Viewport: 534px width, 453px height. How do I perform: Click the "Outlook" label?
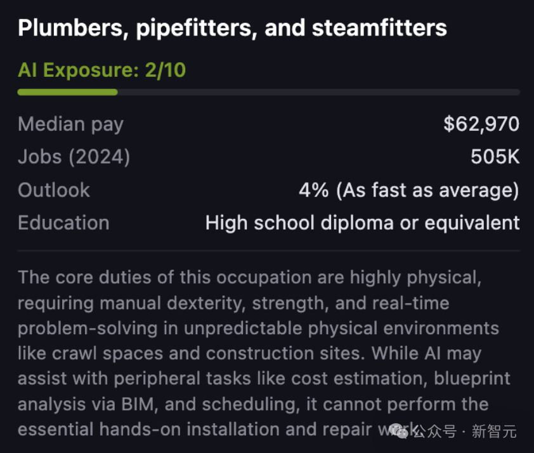coord(54,190)
